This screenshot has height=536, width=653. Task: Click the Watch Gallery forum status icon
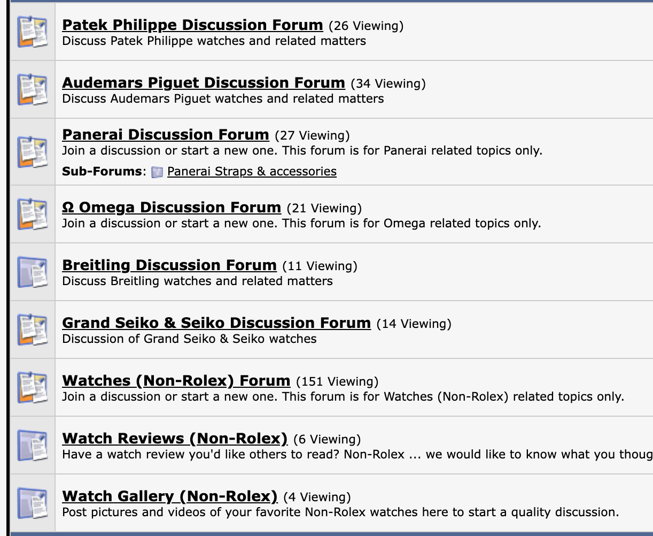[32, 503]
